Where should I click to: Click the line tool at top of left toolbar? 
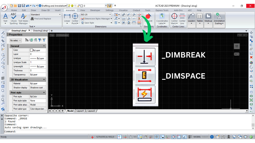3,33
